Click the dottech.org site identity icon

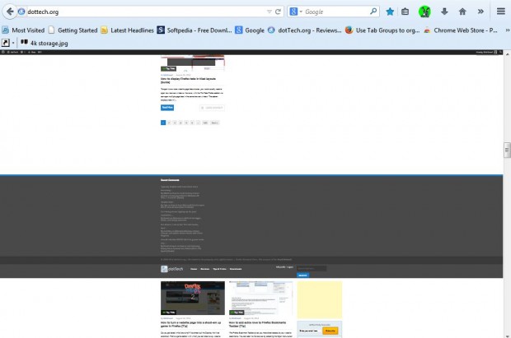pyautogui.click(x=21, y=12)
